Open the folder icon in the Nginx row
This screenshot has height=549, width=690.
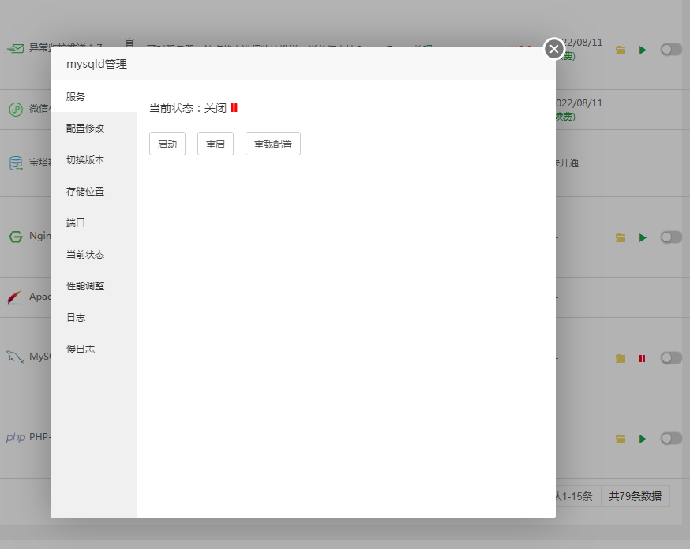621,237
